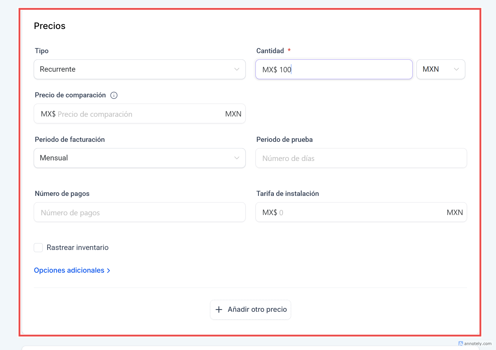Viewport: 496px width, 350px height.
Task: Click the Periodo de facturación label
Action: click(70, 139)
